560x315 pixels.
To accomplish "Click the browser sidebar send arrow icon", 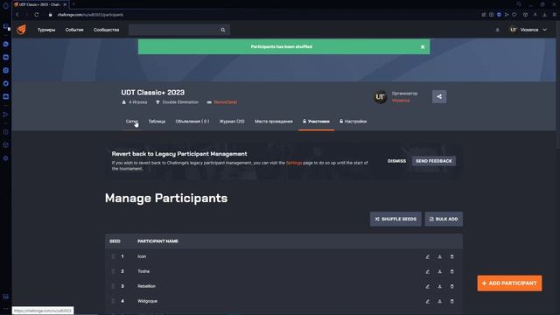I will tap(6, 115).
